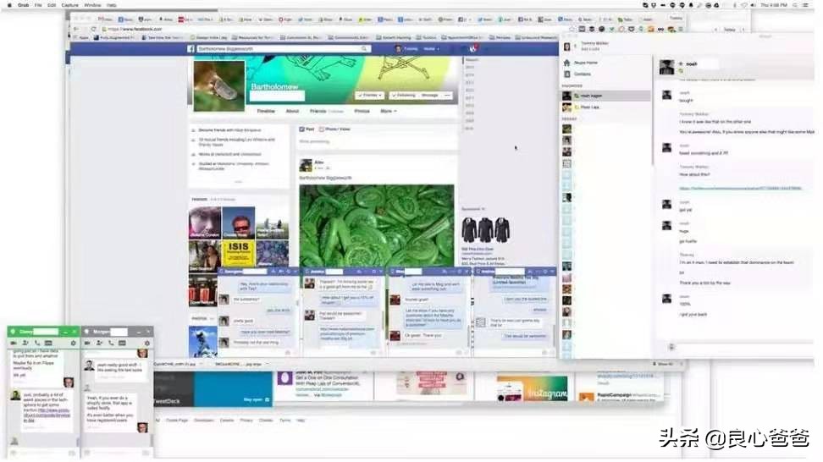Select Photo / Video option in composer
This screenshot has height=462, width=823.
tap(334, 129)
